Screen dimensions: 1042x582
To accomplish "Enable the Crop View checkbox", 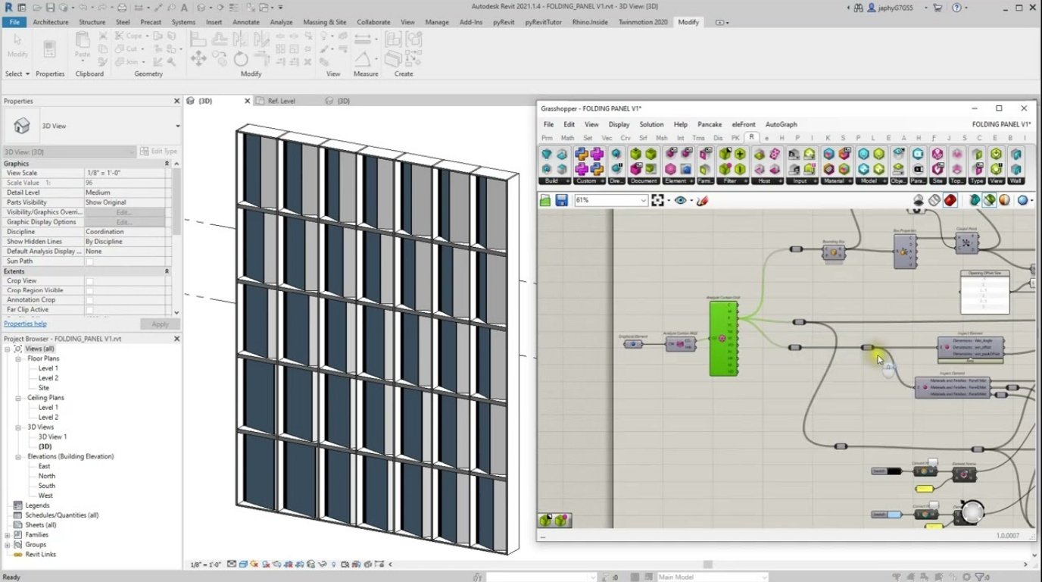I will 89,281.
